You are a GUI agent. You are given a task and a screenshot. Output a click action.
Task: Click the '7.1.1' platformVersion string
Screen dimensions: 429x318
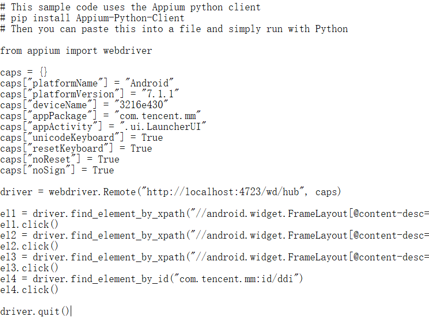[160, 94]
